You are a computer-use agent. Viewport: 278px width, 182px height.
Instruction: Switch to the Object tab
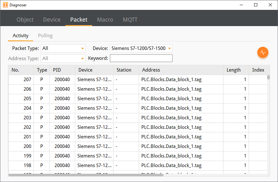pyautogui.click(x=25, y=20)
